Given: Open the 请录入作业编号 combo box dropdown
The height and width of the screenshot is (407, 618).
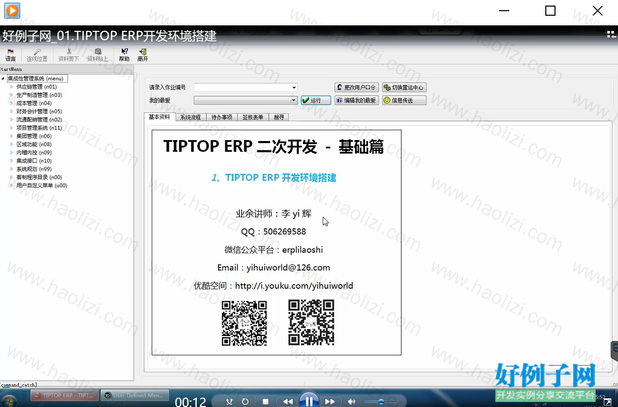Looking at the screenshot, I should click(x=294, y=87).
